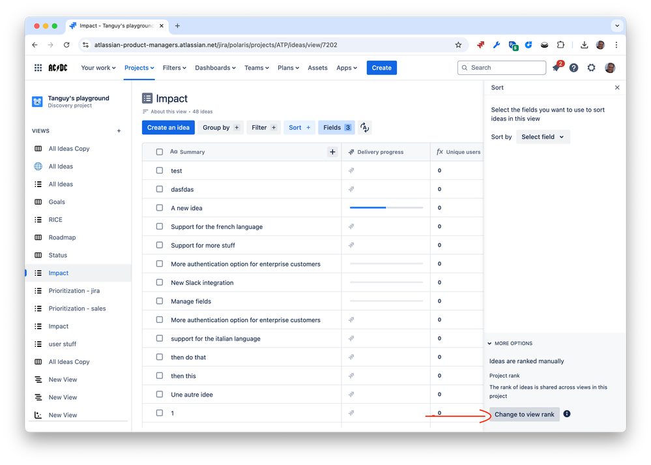Click the 'Manage fields' delivery progress bar
This screenshot has width=651, height=465.
tap(386, 301)
